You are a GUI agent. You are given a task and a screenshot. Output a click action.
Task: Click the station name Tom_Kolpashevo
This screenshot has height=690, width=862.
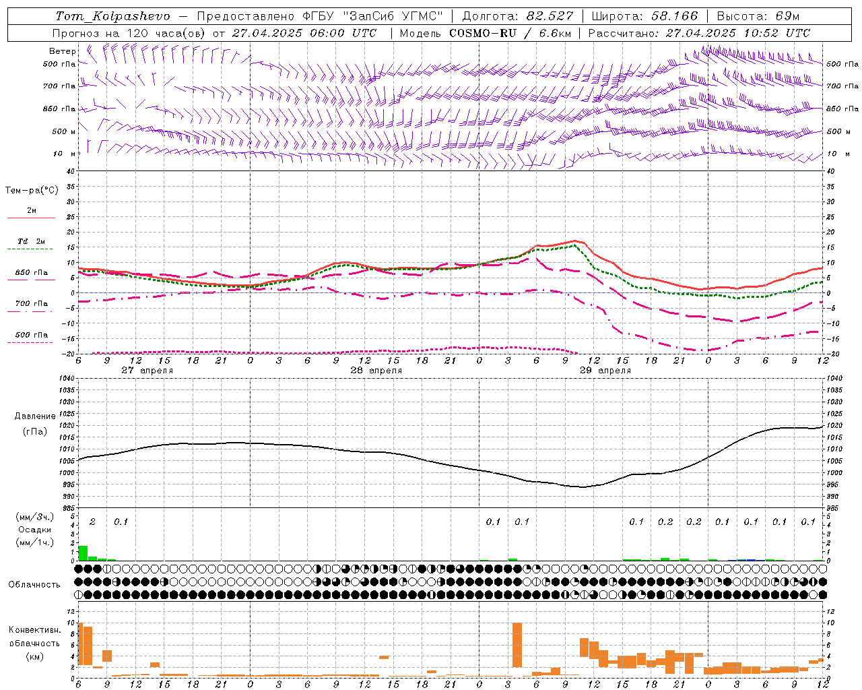[x=112, y=16]
